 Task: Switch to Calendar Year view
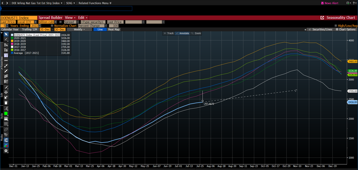tap(10, 30)
